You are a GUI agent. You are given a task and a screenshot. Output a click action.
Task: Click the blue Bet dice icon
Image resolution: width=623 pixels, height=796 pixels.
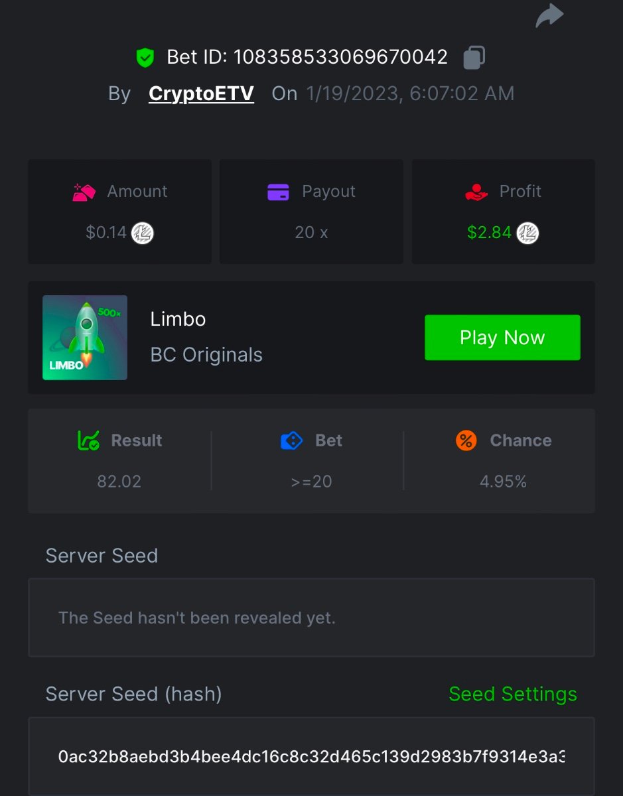[292, 440]
